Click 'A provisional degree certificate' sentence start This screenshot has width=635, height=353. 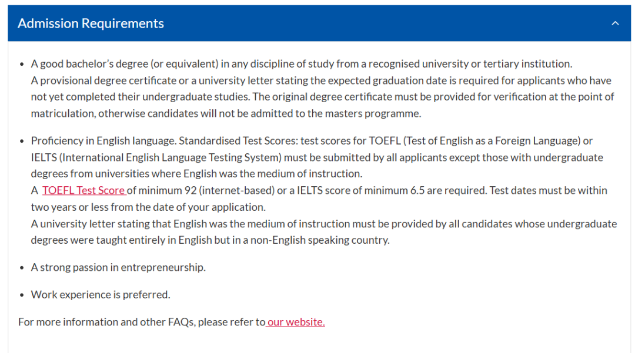click(x=94, y=80)
